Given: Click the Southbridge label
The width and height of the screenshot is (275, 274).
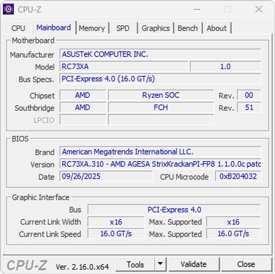Looking at the screenshot, I should click(x=34, y=108).
